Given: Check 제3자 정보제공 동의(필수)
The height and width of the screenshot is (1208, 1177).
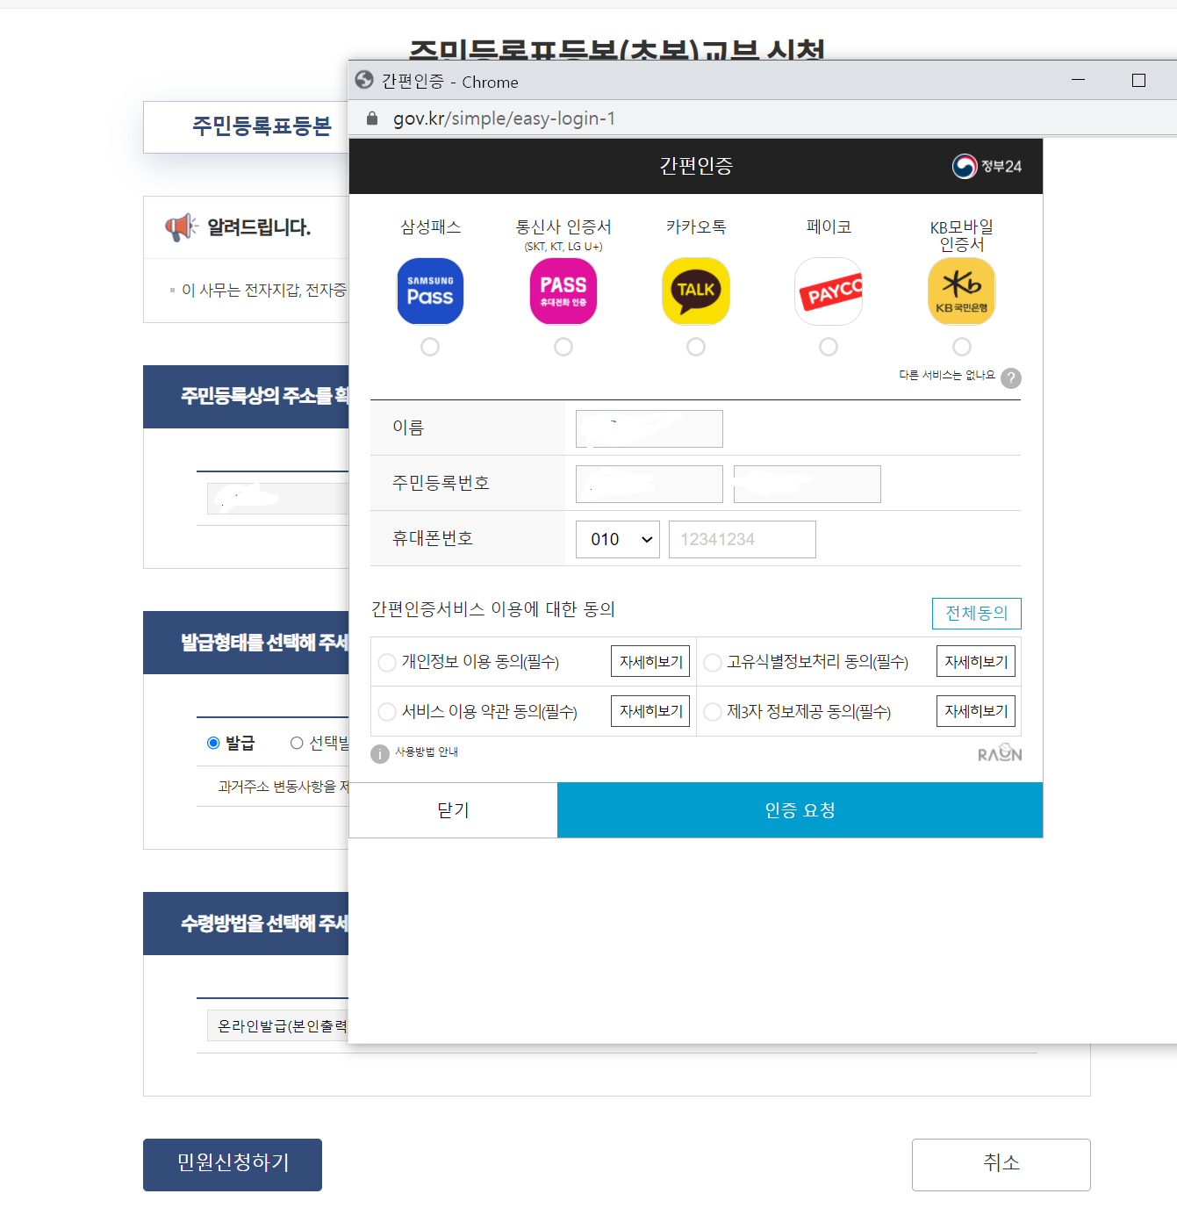Looking at the screenshot, I should [x=713, y=711].
